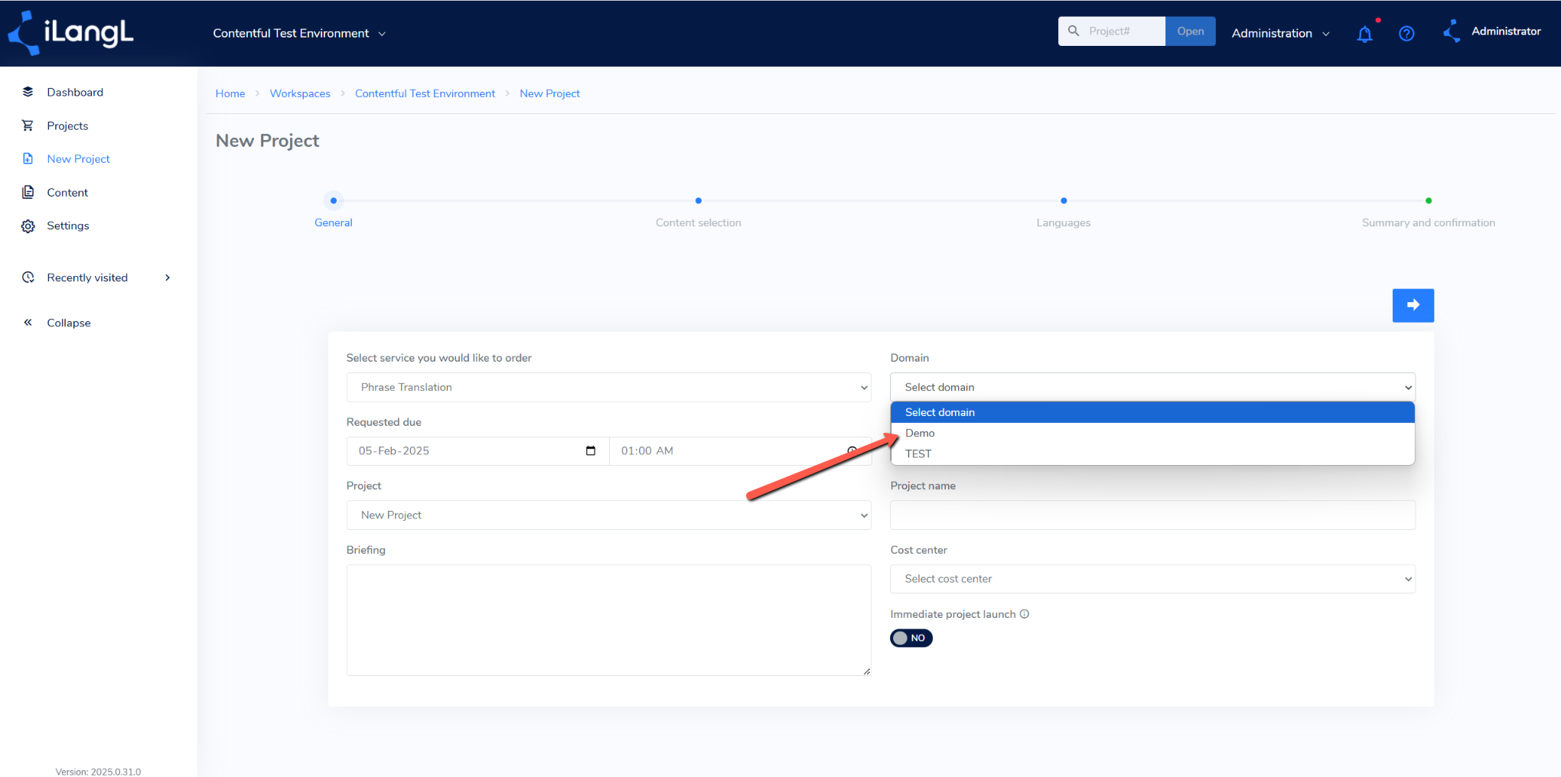This screenshot has width=1561, height=777.
Task: Click the Settings gear icon
Action: (28, 226)
